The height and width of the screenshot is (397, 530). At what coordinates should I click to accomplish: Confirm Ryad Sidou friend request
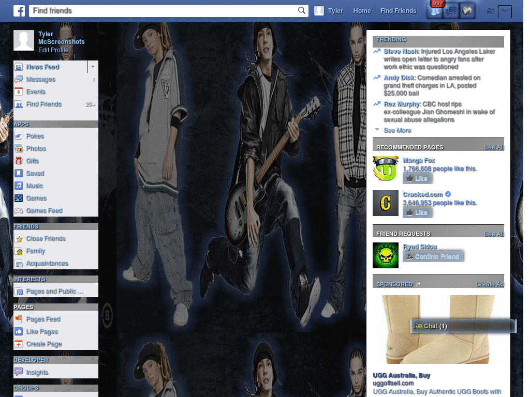click(x=433, y=256)
